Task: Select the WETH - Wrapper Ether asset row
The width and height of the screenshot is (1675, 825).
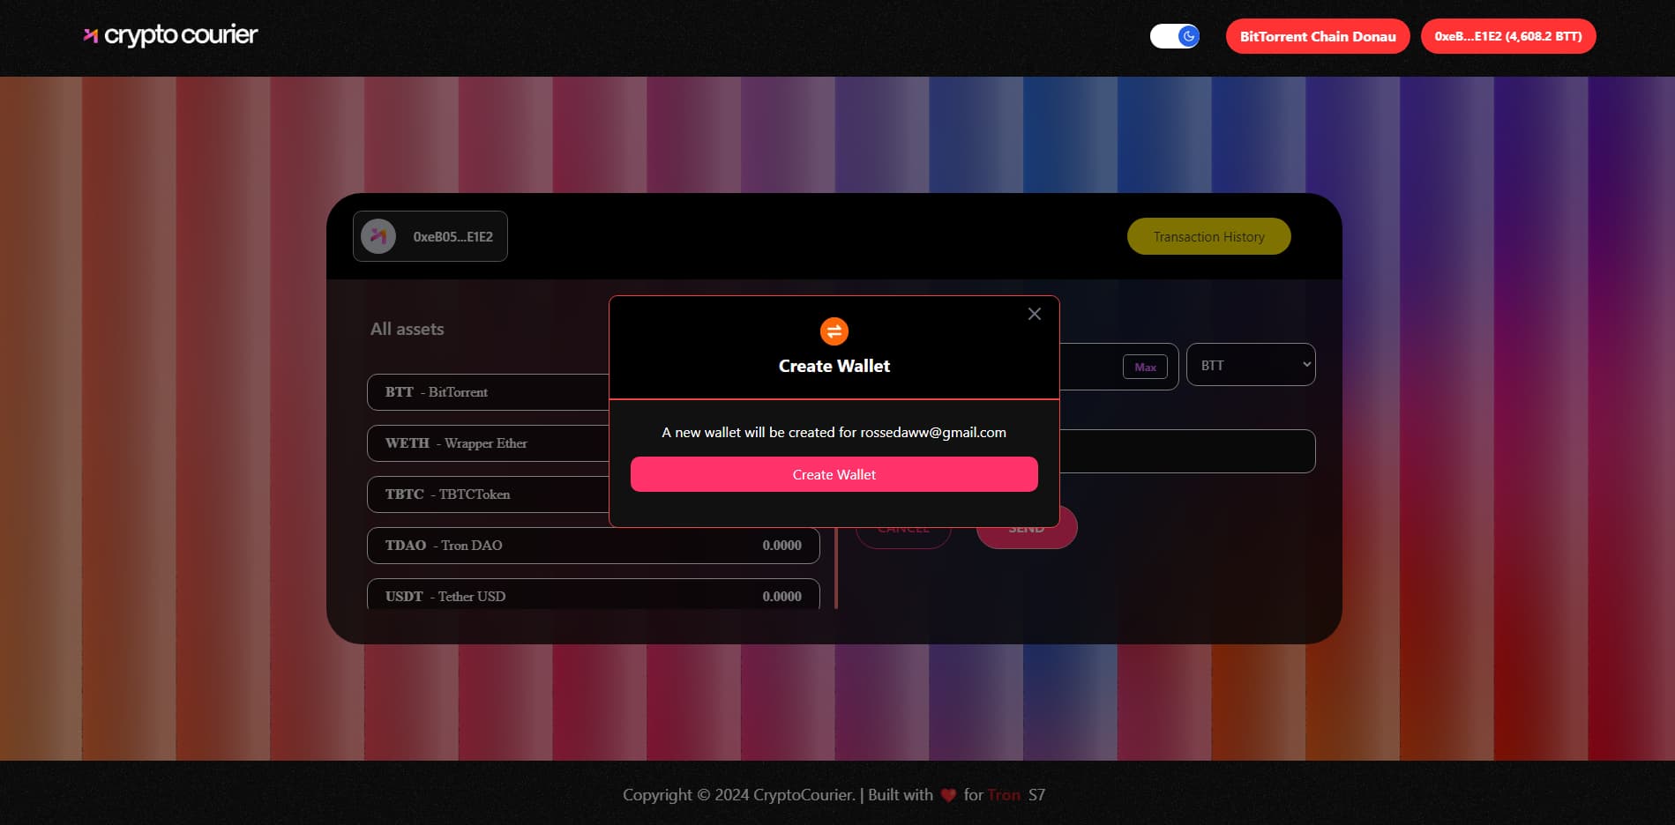Action: 488,443
